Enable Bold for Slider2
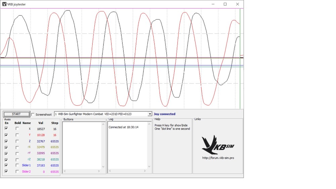This screenshot has height=189, width=336. (17, 171)
